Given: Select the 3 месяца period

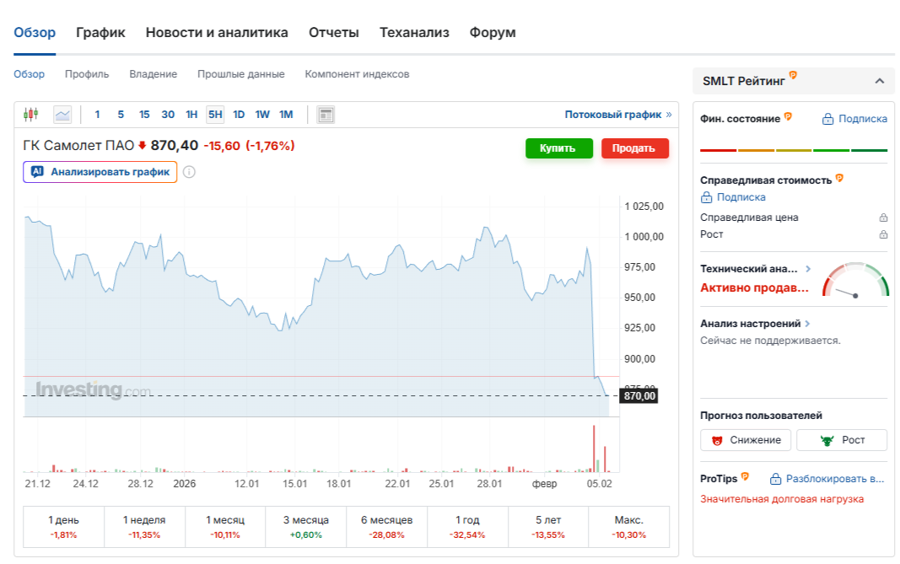Looking at the screenshot, I should tap(306, 527).
